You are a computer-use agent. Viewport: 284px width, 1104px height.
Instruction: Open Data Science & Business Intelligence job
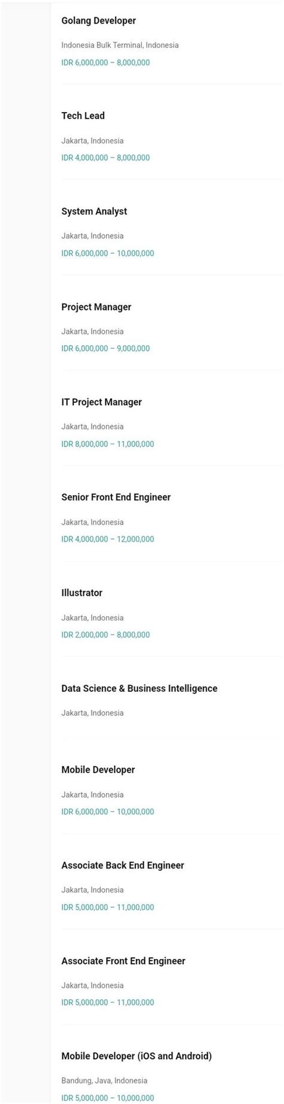coord(139,689)
